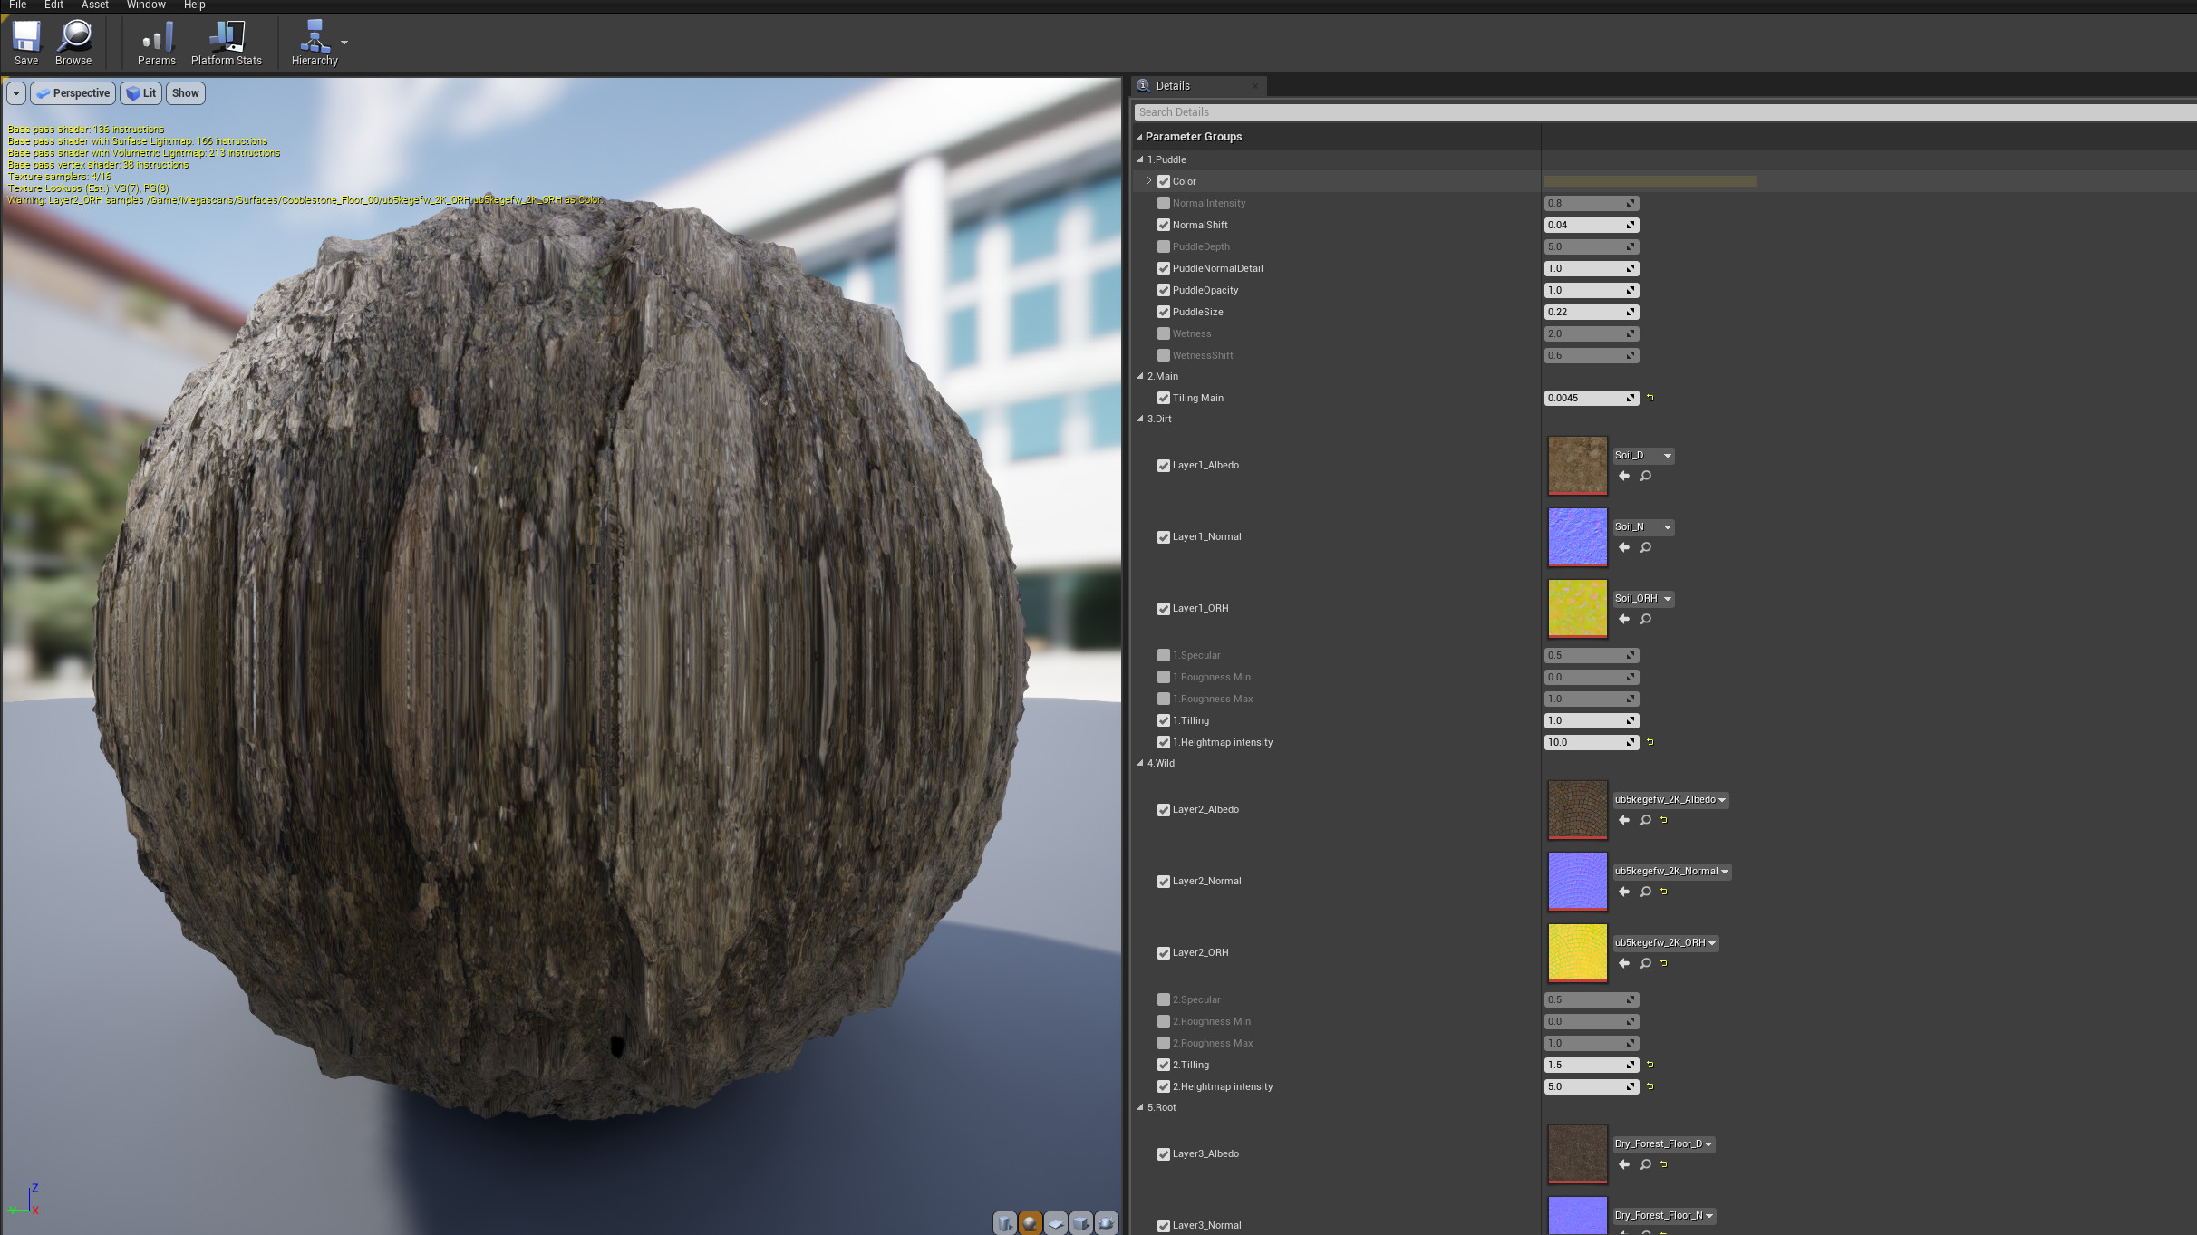Browse to Soil_D in Content Browser magnifier

[x=1646, y=476]
